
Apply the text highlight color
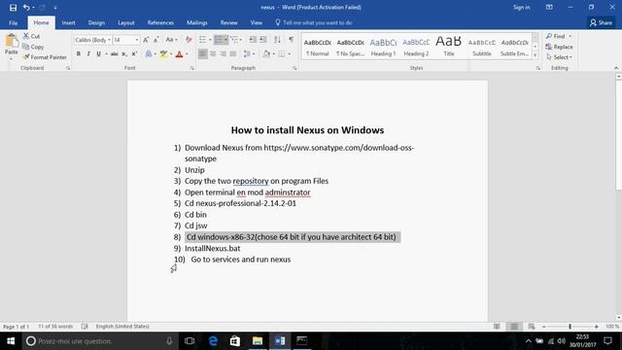point(163,53)
